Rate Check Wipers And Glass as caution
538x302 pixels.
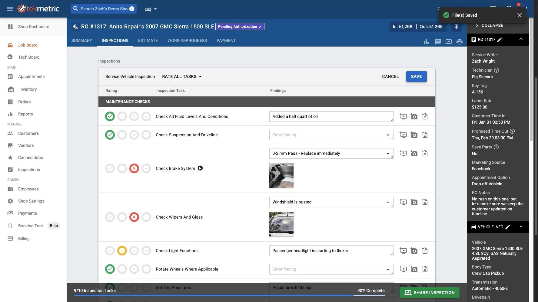tap(122, 217)
